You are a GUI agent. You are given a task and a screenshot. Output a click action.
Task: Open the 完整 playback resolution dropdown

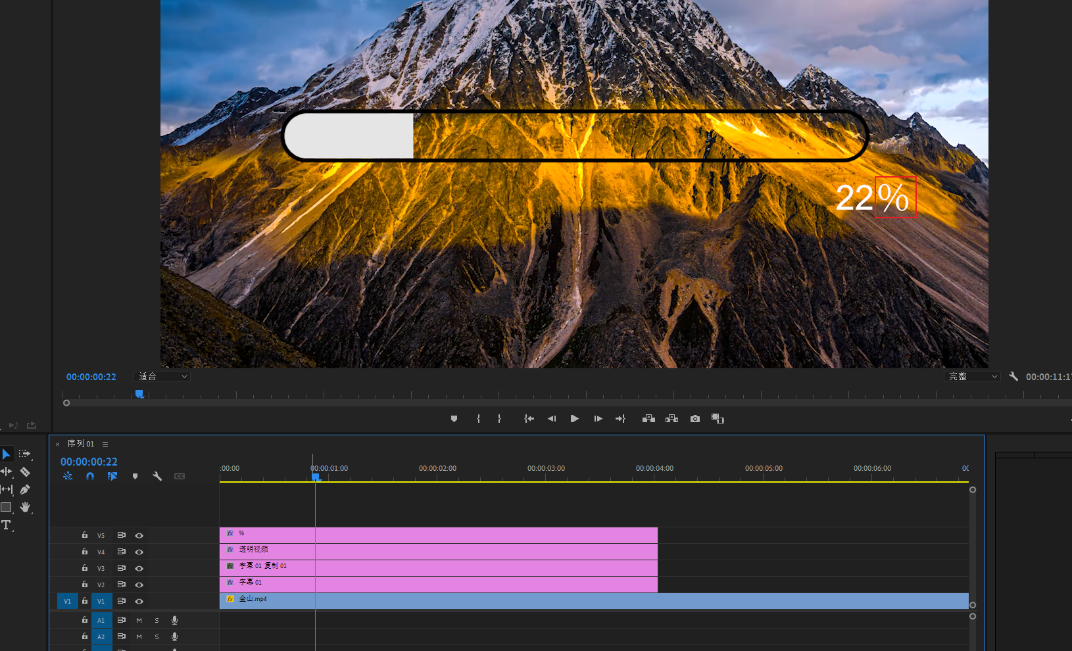click(x=973, y=377)
